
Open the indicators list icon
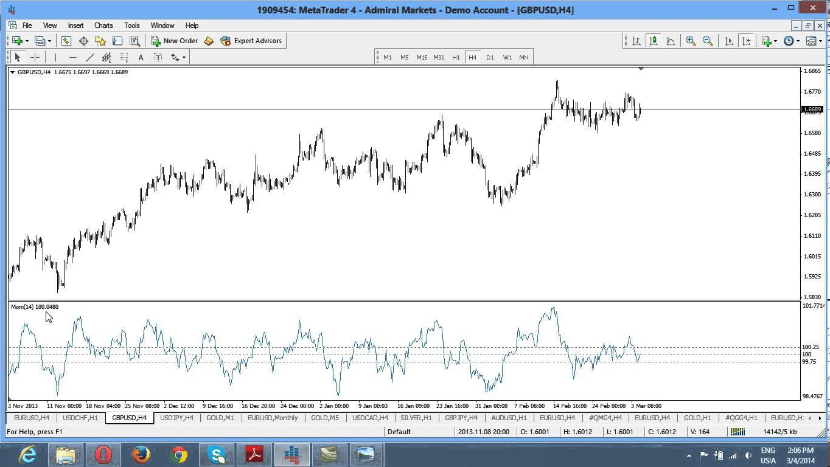(x=766, y=41)
